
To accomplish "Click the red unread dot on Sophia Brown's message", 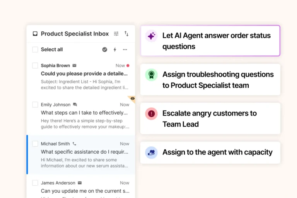I will [128, 66].
